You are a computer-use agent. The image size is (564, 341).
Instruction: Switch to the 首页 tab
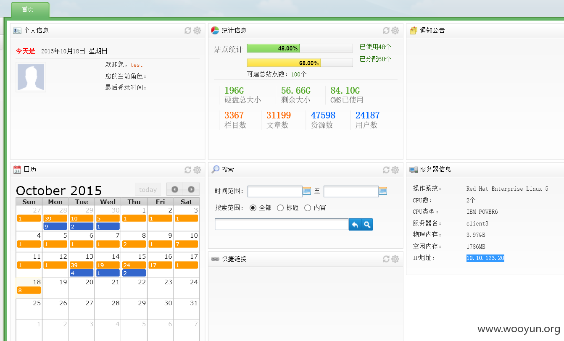click(30, 10)
